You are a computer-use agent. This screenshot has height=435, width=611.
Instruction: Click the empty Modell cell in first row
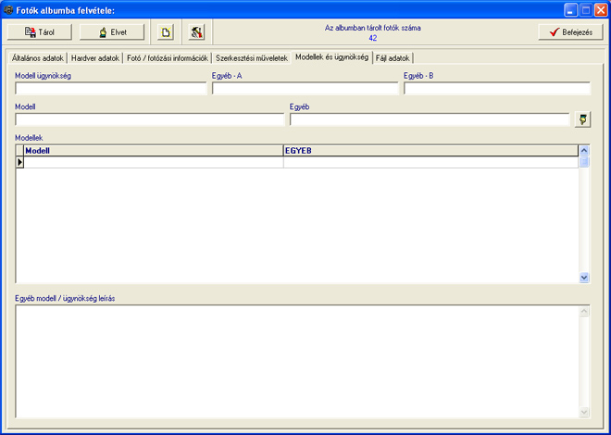click(154, 162)
